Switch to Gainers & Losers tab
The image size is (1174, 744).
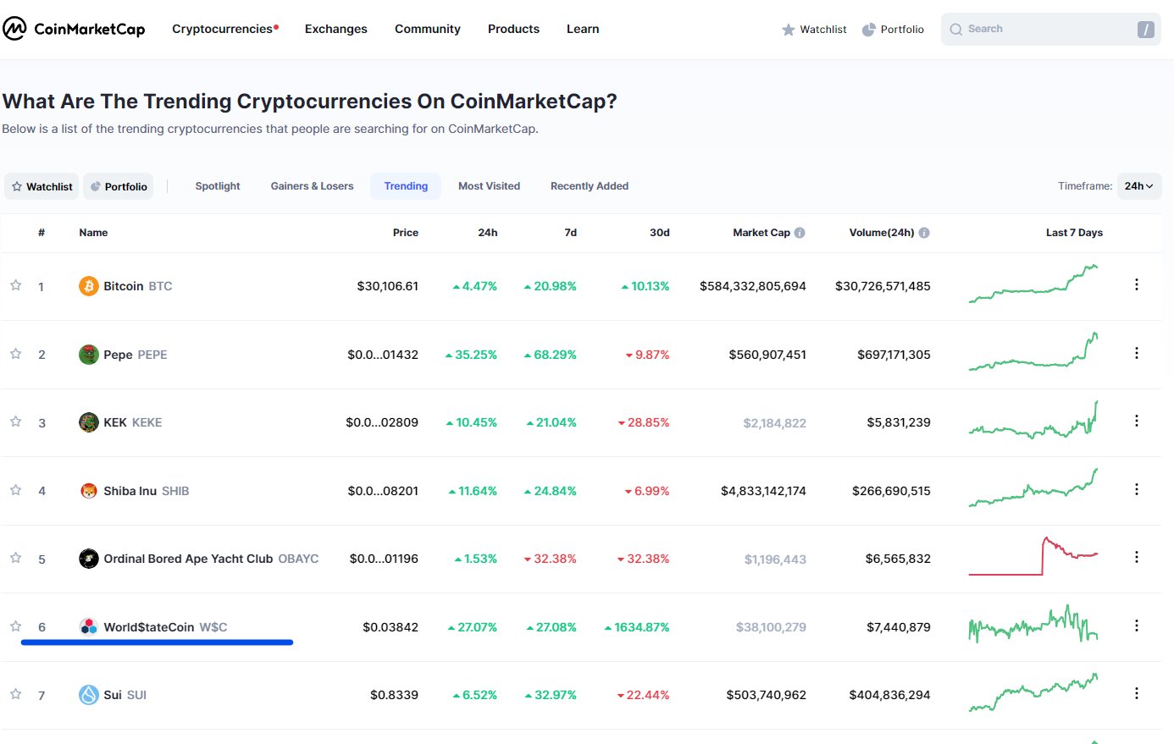point(312,186)
